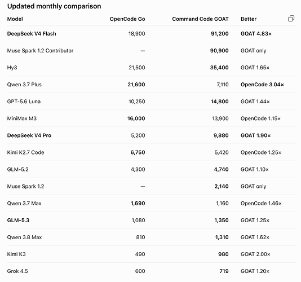Screen dimensions: 301x282
Task: Select the DeepSeek V4 Flash model name
Action: click(32, 34)
